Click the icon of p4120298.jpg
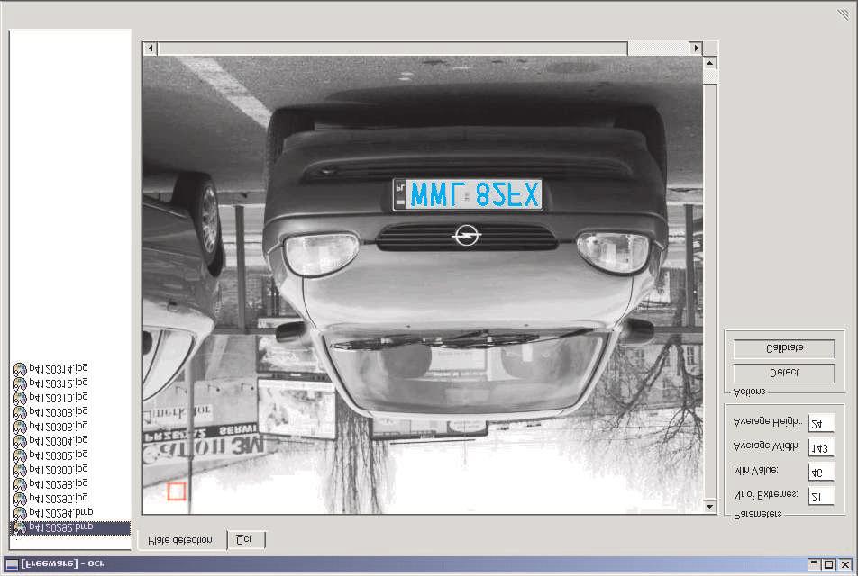This screenshot has height=576, width=858. [x=20, y=485]
